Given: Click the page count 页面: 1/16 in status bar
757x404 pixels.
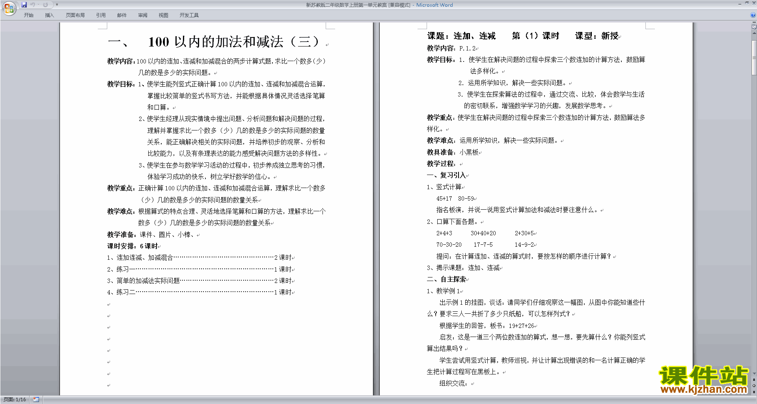Looking at the screenshot, I should point(15,400).
